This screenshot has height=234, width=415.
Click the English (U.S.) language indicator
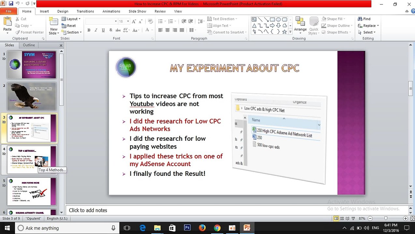coord(57,218)
